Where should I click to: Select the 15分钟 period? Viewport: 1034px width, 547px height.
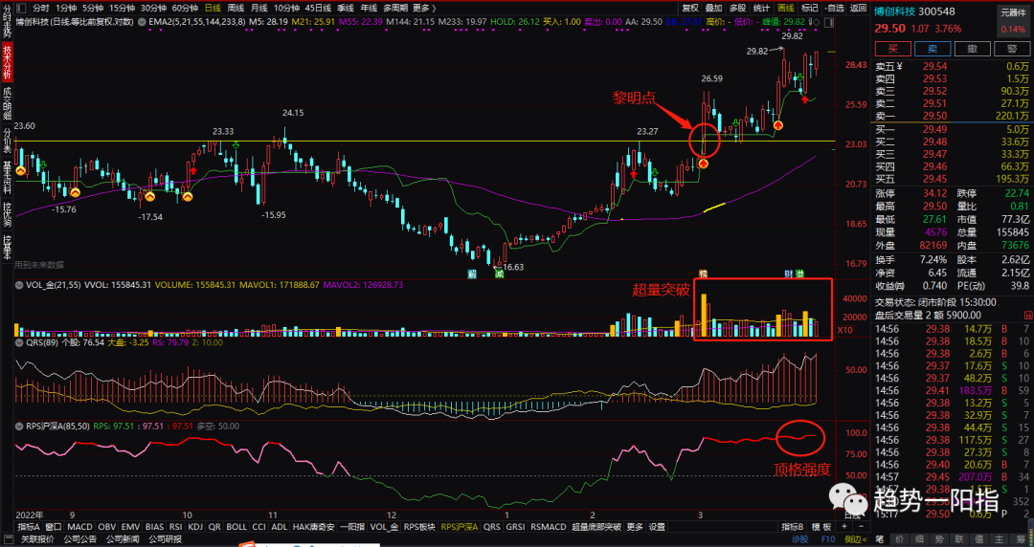pos(122,8)
